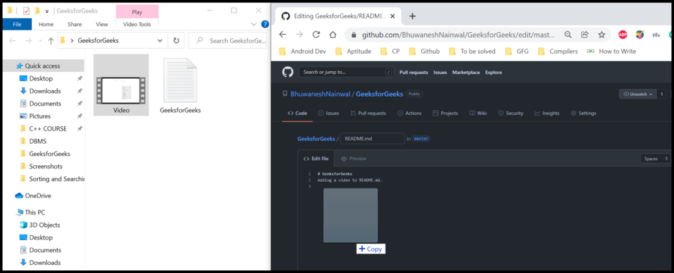Image resolution: width=674 pixels, height=273 pixels.
Task: Open File Explorer help icon
Action: point(265,24)
